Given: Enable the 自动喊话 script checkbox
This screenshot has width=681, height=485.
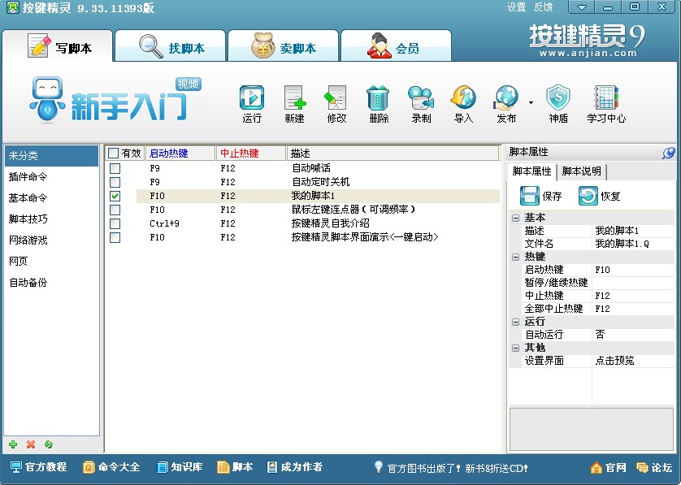Looking at the screenshot, I should [x=115, y=168].
